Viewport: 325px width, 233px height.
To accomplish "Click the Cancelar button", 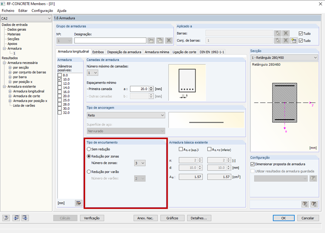I will click(x=308, y=218).
